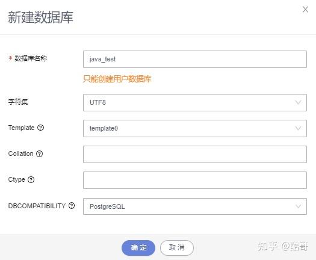The height and width of the screenshot is (260, 316).
Task: Click the chevron arrow in Template box
Action: click(298, 128)
